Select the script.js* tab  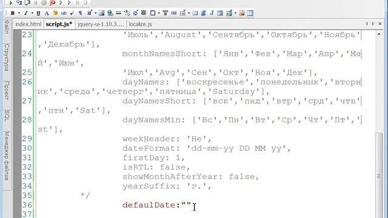(59, 24)
